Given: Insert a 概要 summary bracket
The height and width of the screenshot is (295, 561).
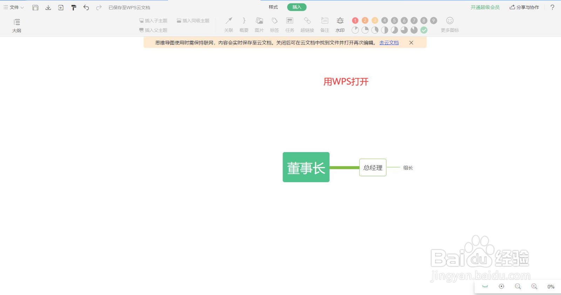Looking at the screenshot, I should point(244,25).
